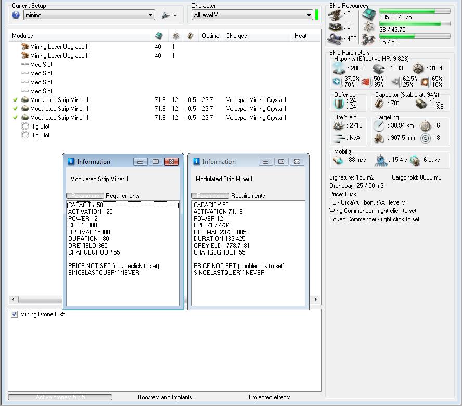The image size is (462, 406).
Task: Switch to Requirements tab in left Information window
Action: (x=122, y=196)
